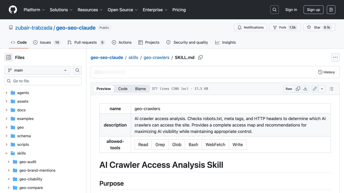Click the docs folder icon

pos(13,110)
